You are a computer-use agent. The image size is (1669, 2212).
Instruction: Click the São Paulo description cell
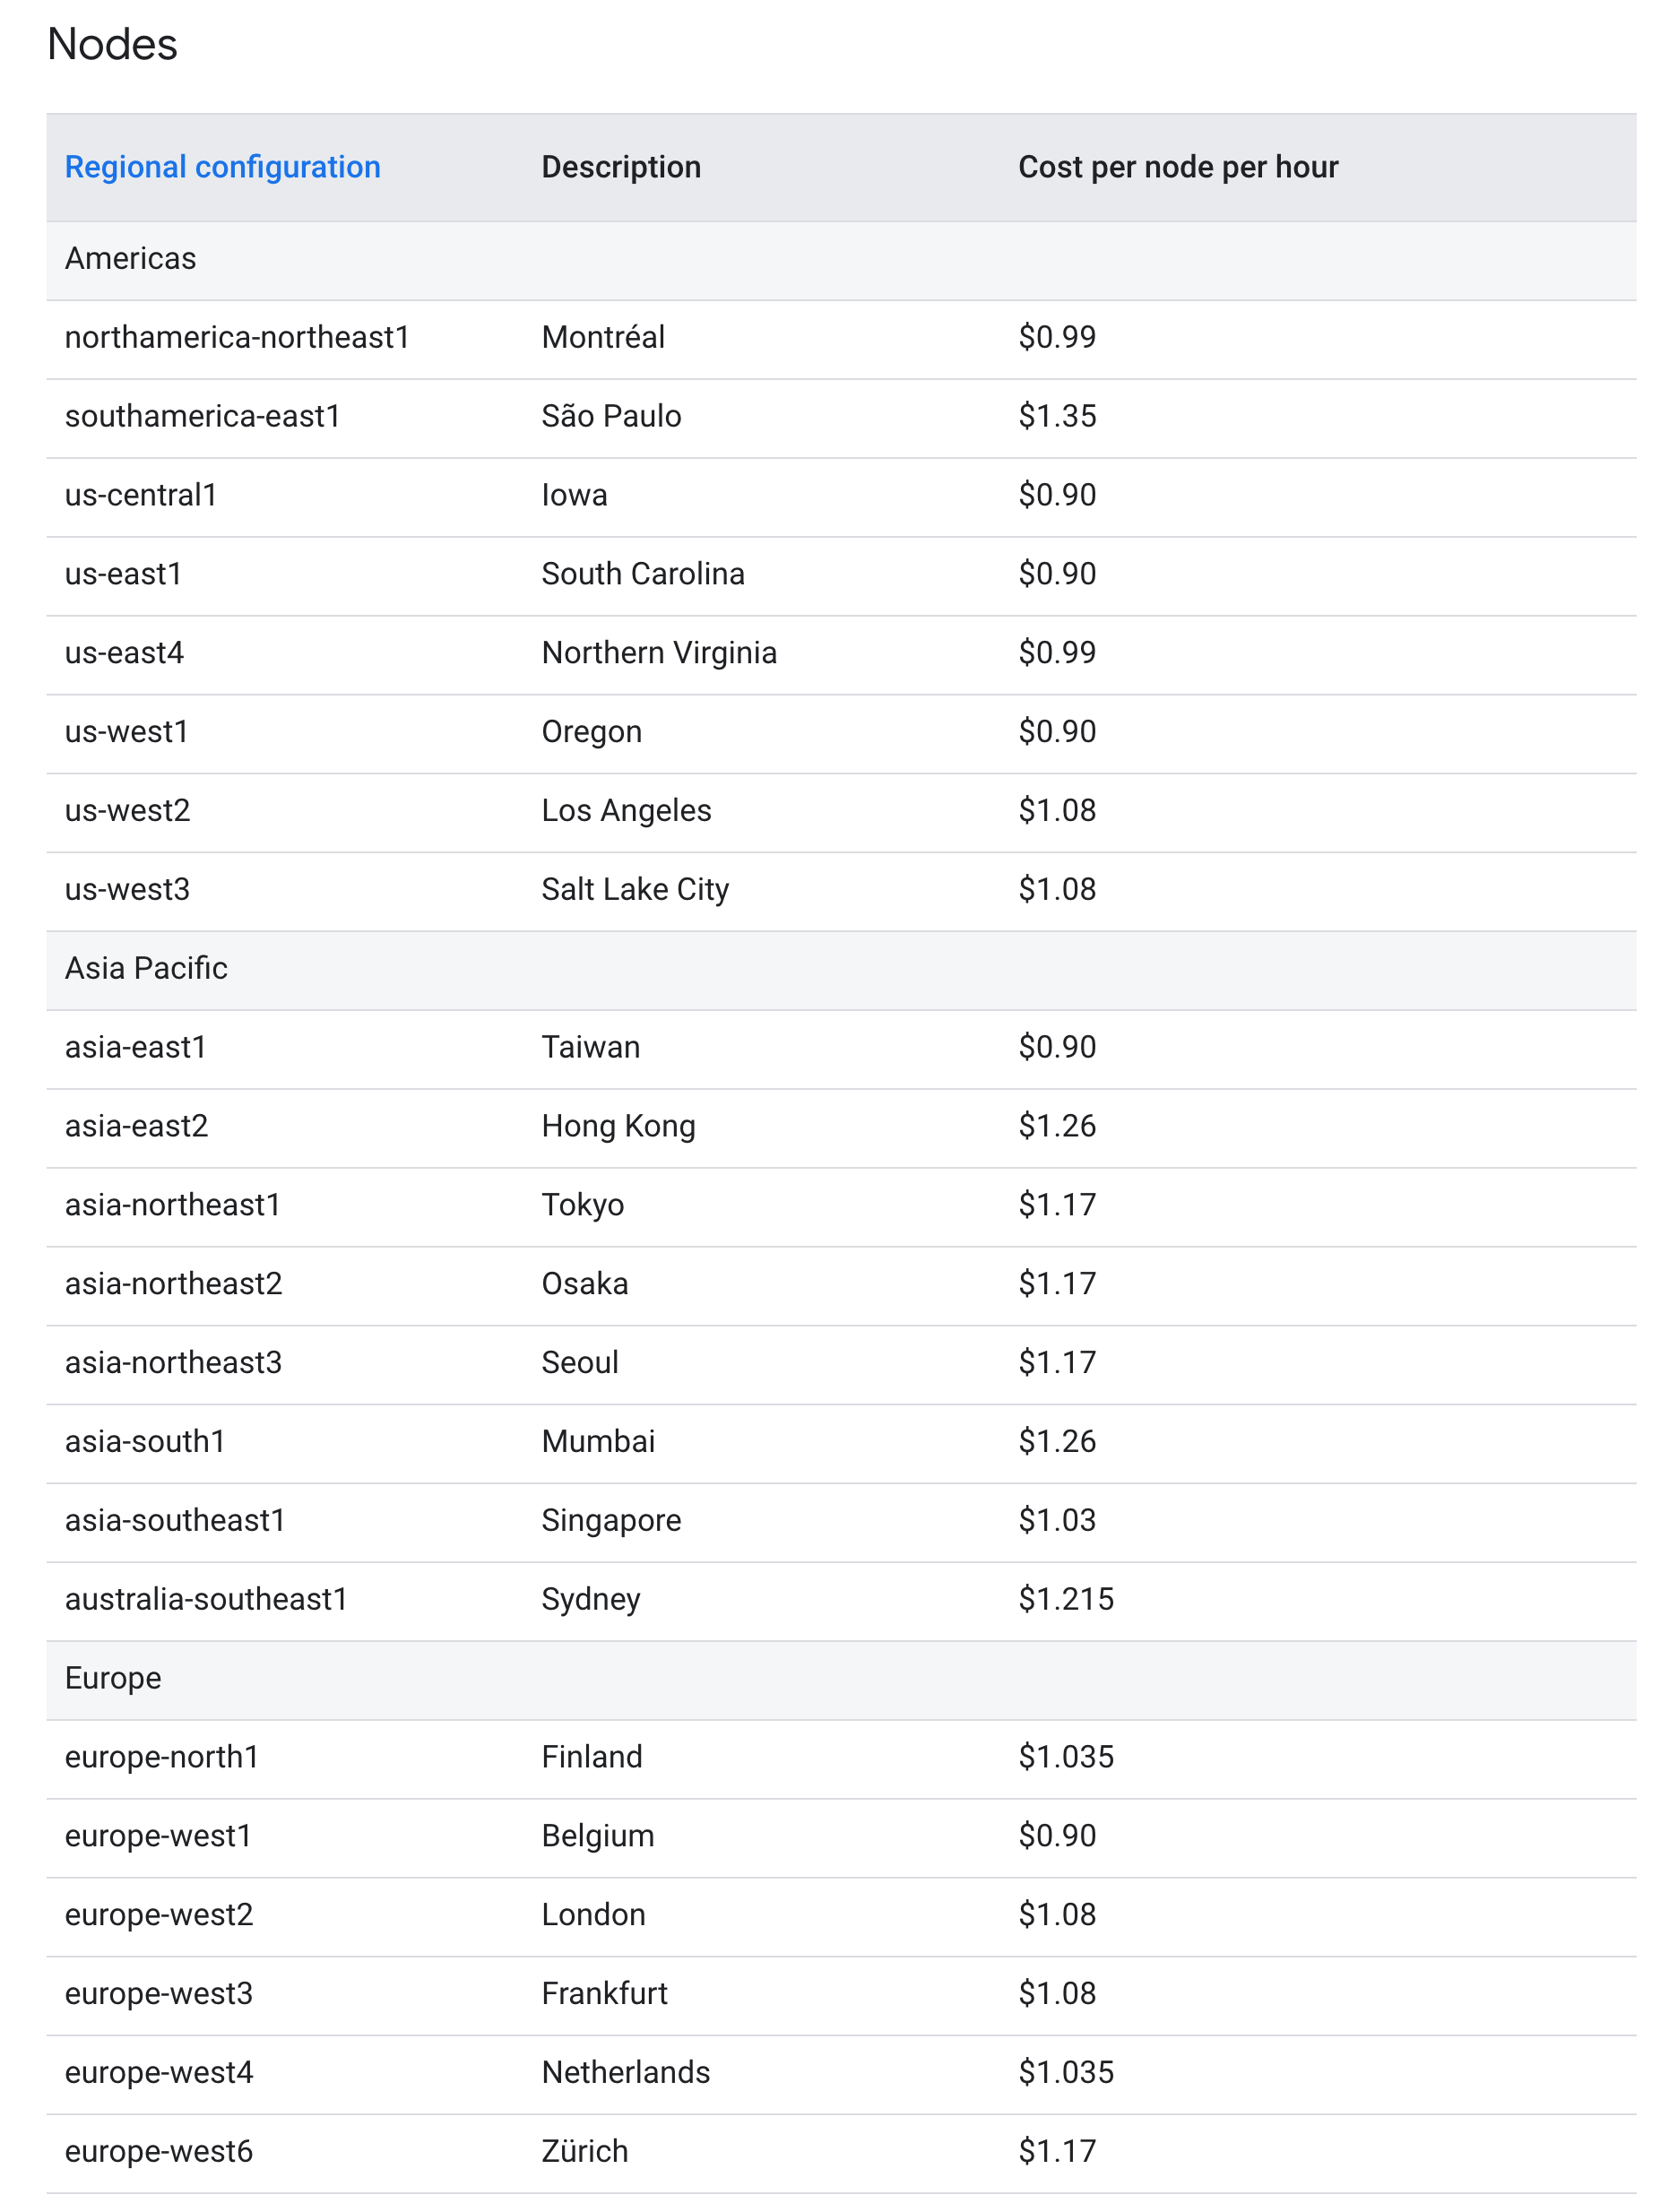(x=611, y=416)
